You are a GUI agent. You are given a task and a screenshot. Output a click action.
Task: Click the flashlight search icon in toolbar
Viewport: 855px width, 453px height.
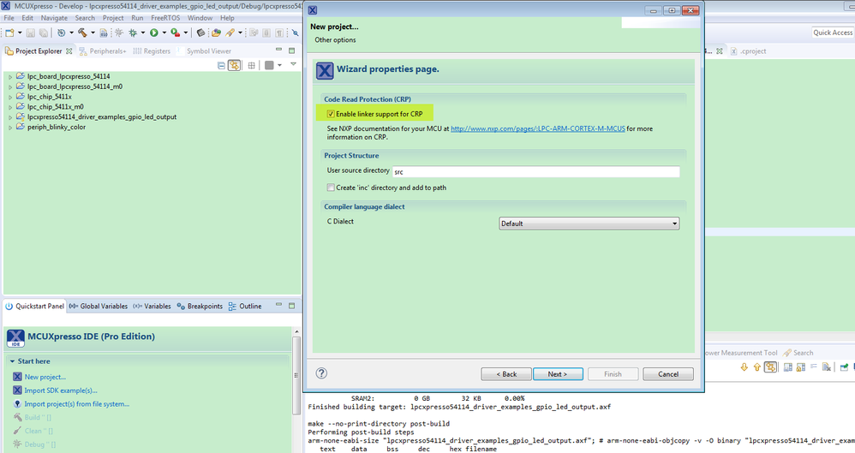click(x=230, y=33)
